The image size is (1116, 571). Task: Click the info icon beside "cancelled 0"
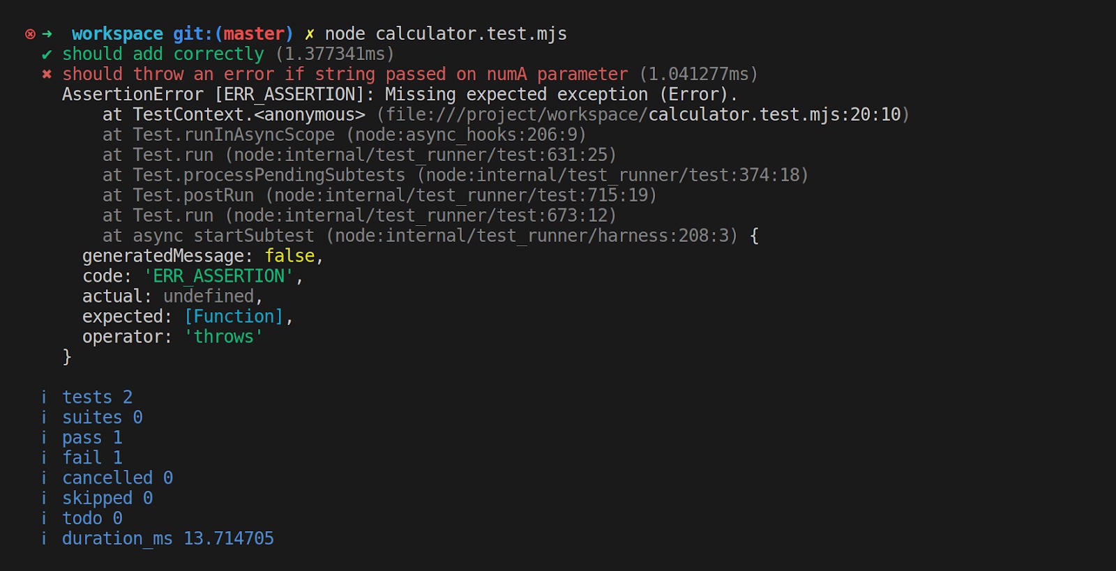click(44, 478)
